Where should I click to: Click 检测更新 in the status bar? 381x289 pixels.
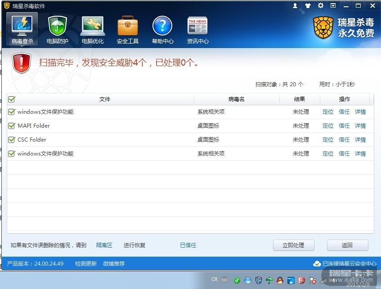85,264
